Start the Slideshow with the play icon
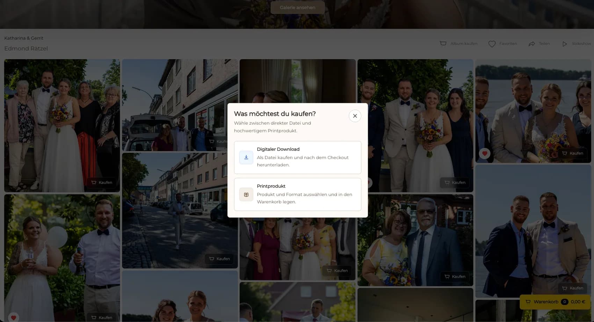The width and height of the screenshot is (594, 322). click(x=565, y=44)
